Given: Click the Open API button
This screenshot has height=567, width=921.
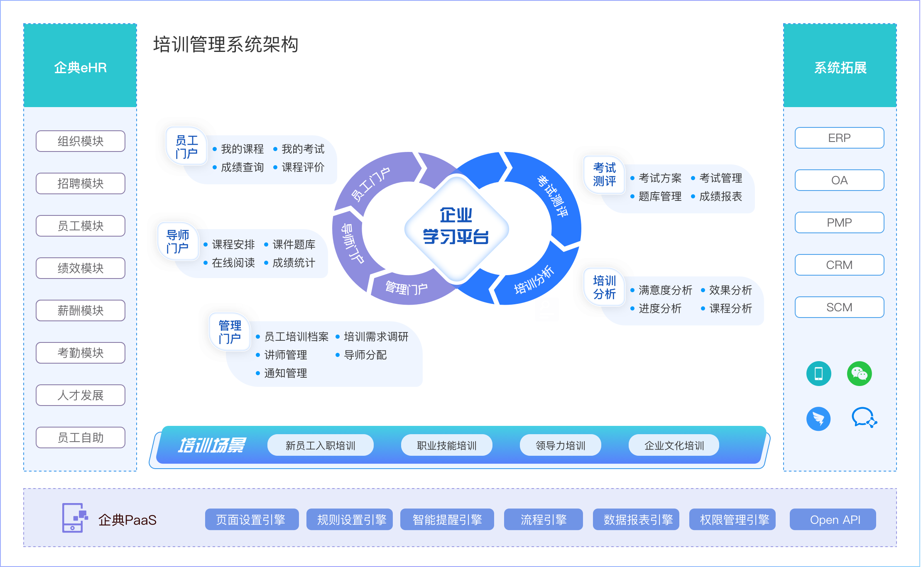Looking at the screenshot, I should pyautogui.click(x=833, y=519).
